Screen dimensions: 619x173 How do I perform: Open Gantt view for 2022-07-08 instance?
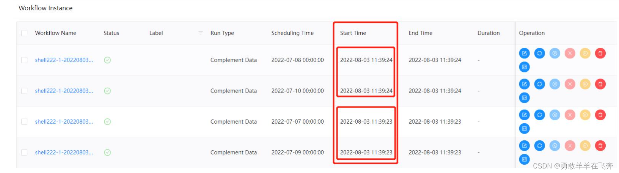click(x=524, y=67)
